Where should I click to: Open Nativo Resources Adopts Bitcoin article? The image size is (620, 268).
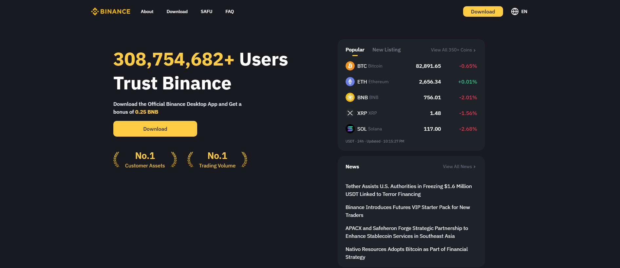pyautogui.click(x=406, y=253)
